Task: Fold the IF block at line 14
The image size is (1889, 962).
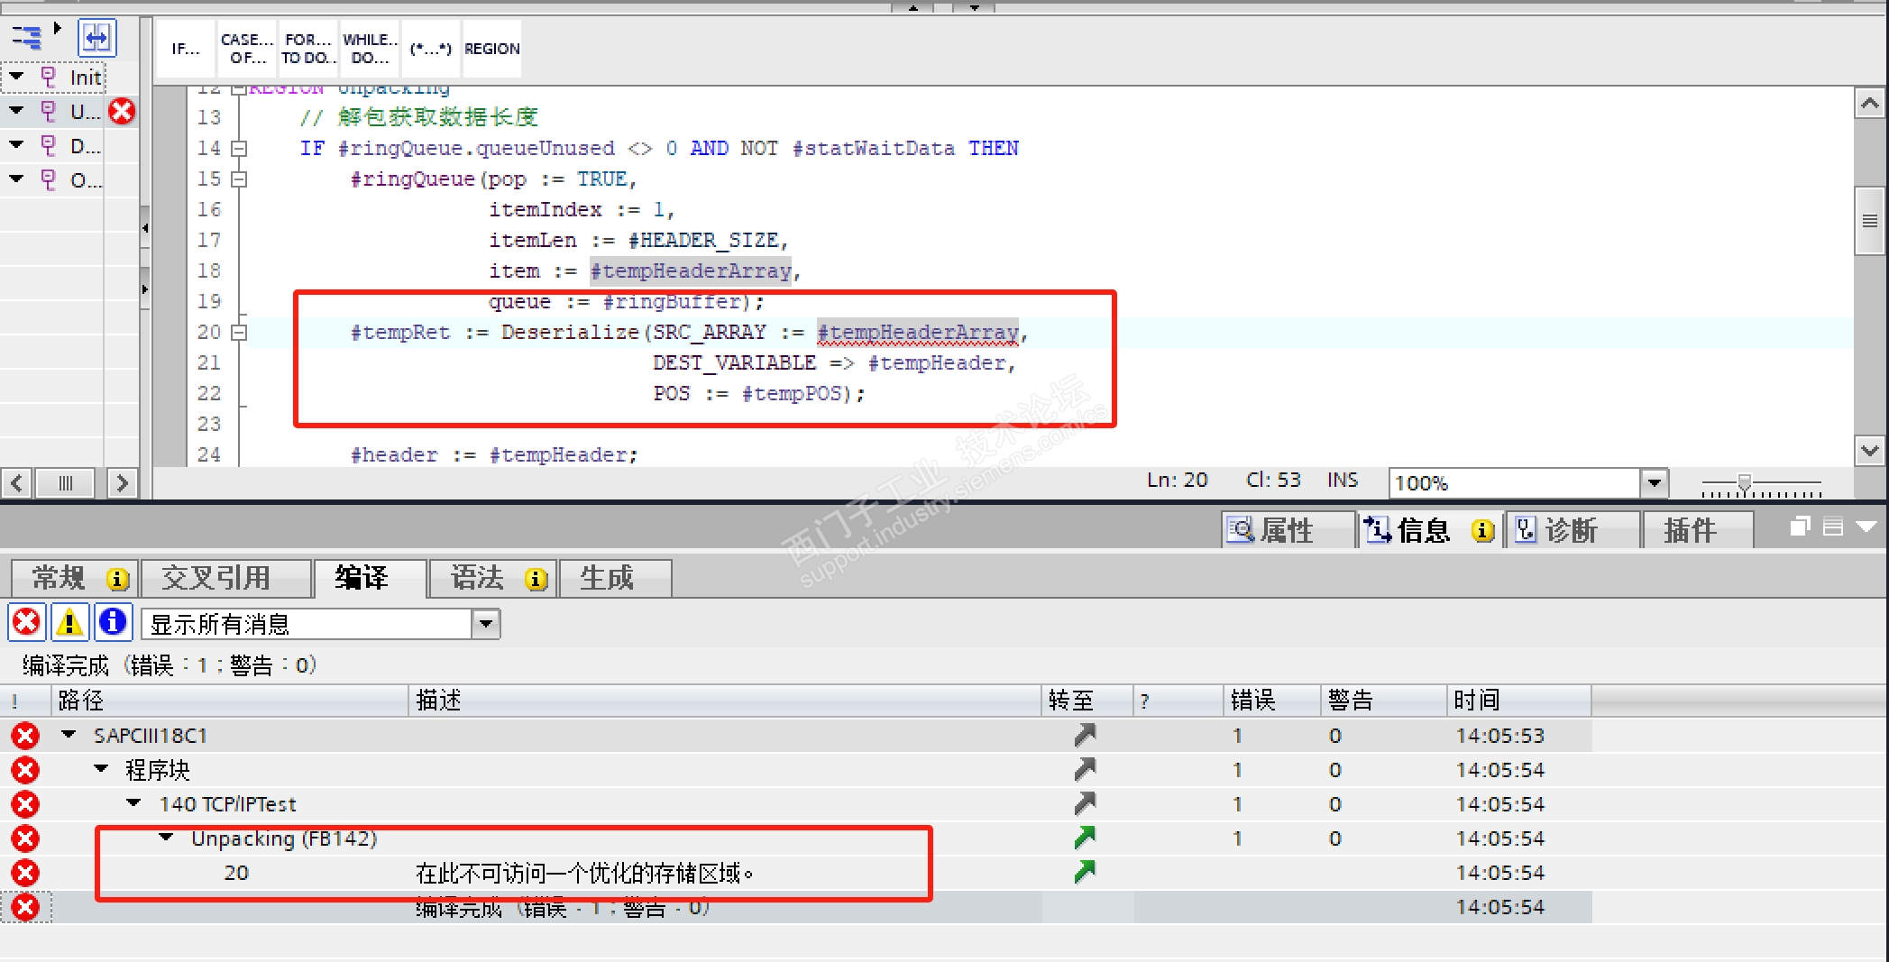Action: 239,149
